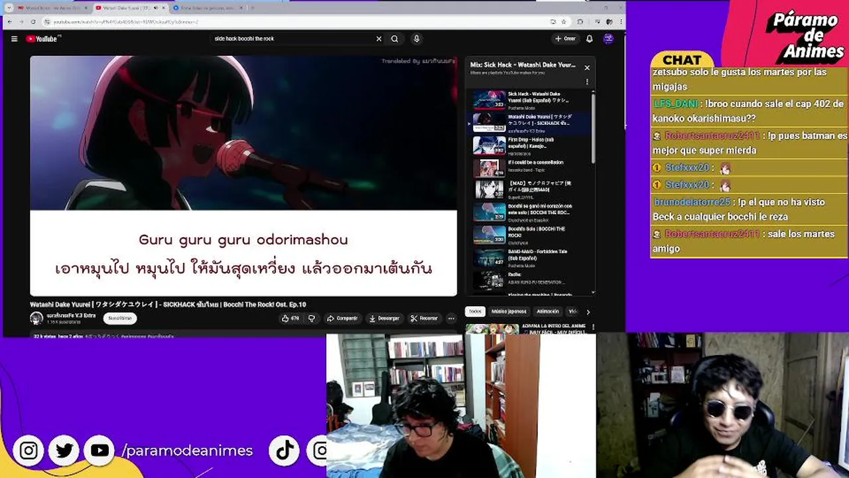Image resolution: width=849 pixels, height=478 pixels.
Task: Click LFS_DANI username in chat
Action: (x=675, y=104)
